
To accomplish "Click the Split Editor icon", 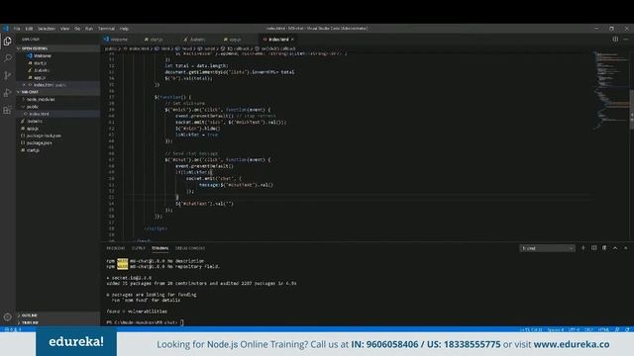I will [615, 40].
